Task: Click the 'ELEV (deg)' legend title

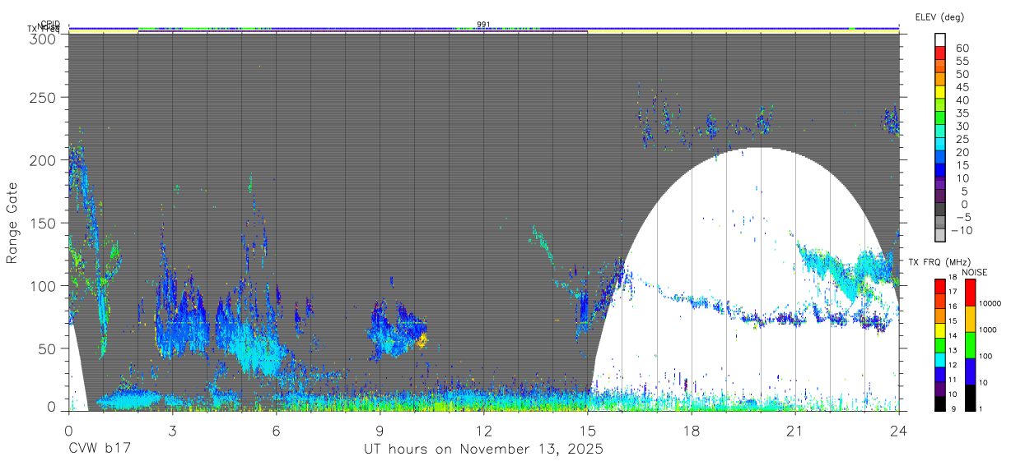Action: [x=939, y=16]
